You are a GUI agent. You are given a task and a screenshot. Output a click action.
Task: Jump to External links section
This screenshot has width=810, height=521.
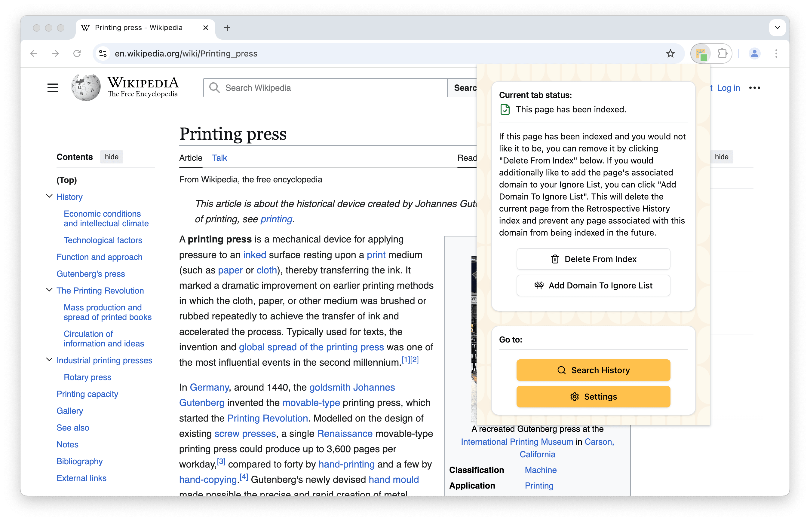[81, 478]
